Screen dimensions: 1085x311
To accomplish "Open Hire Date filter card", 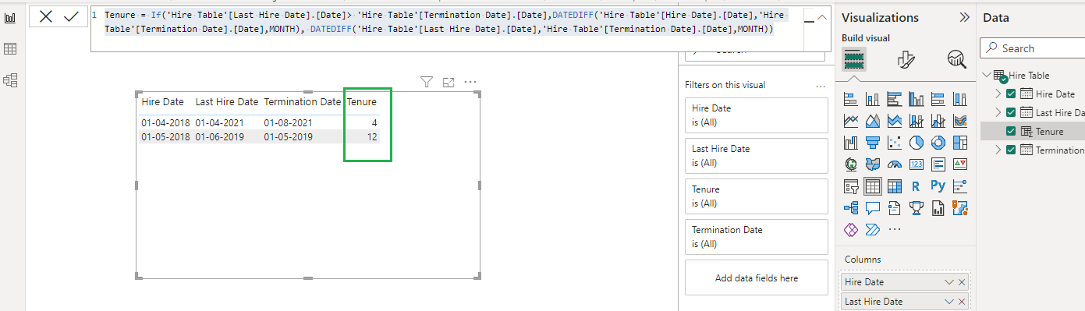I will point(756,115).
